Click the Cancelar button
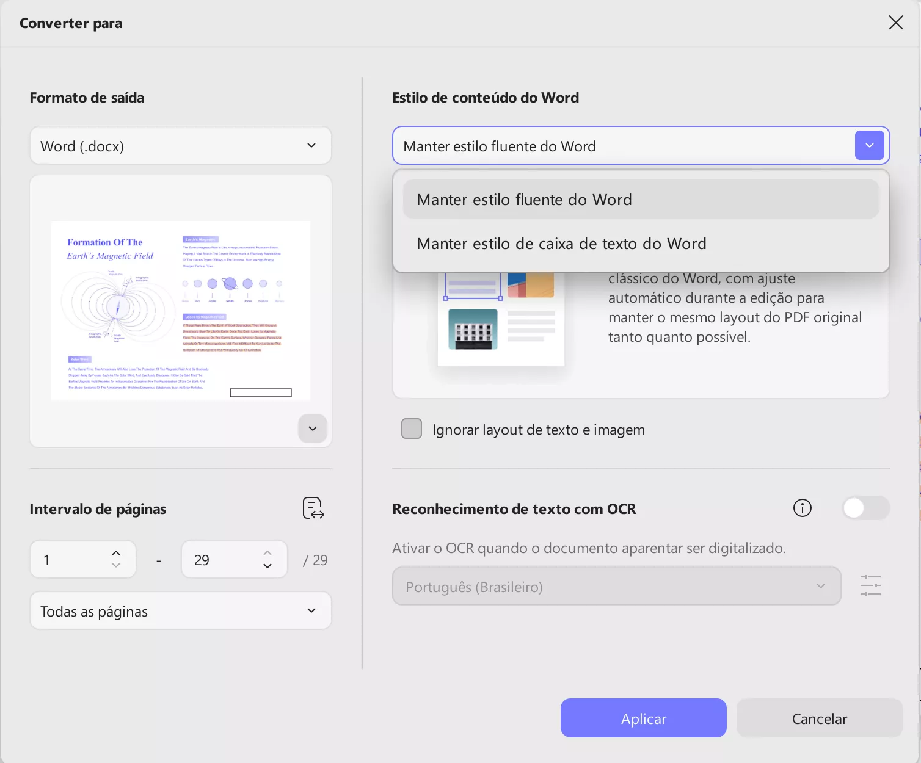921x763 pixels. click(819, 718)
